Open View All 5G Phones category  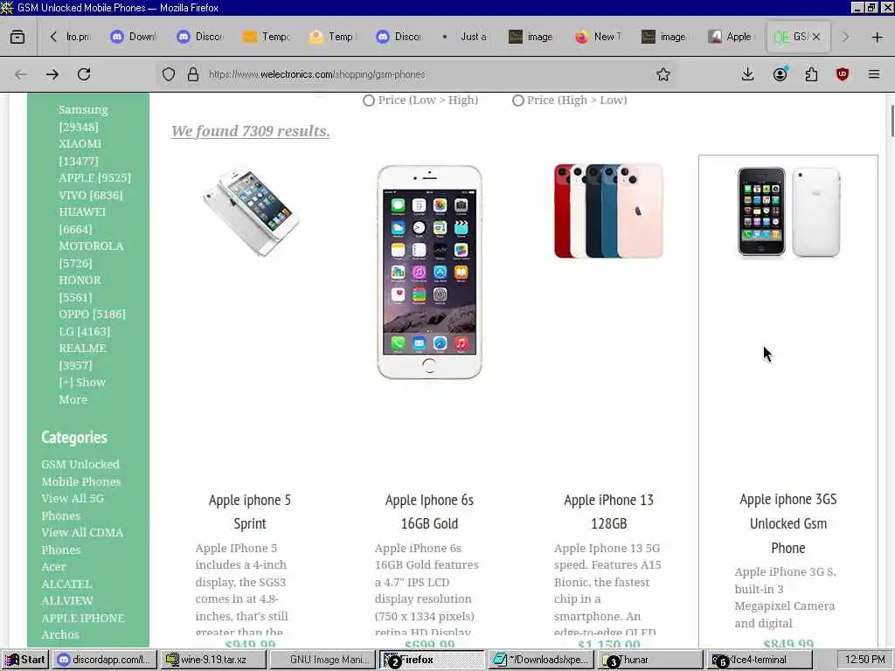[x=73, y=507]
